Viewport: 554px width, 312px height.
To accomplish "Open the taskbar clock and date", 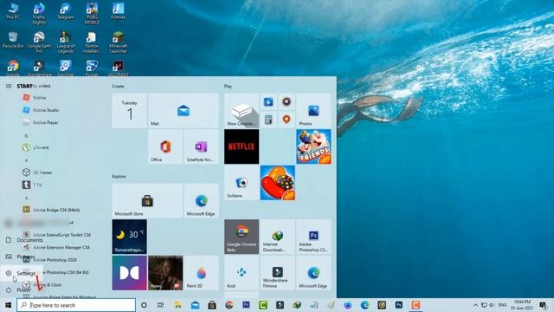I will [522, 305].
